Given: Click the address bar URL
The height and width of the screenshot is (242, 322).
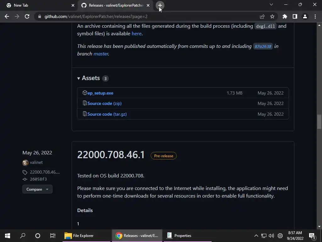Looking at the screenshot, I should (x=96, y=16).
